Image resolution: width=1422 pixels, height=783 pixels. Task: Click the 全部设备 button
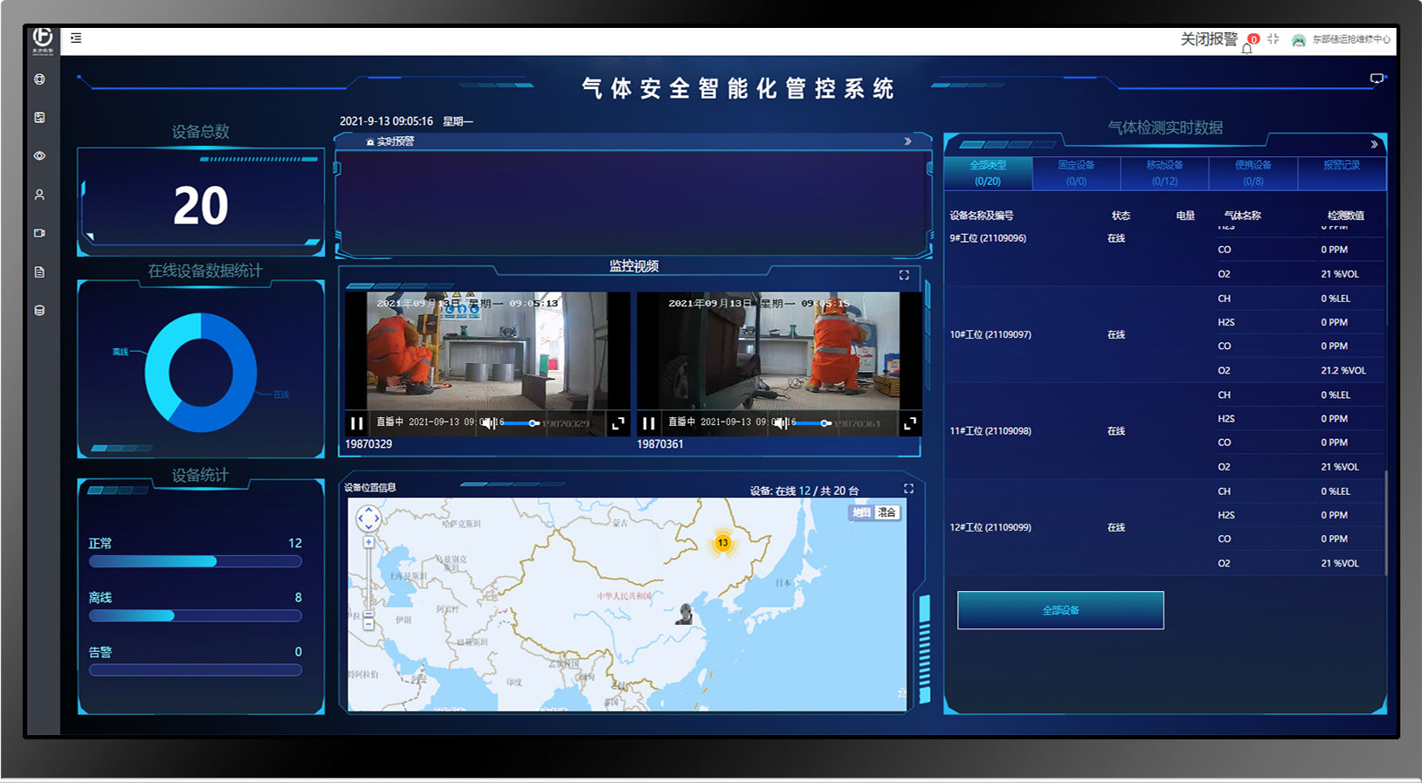pyautogui.click(x=1060, y=610)
